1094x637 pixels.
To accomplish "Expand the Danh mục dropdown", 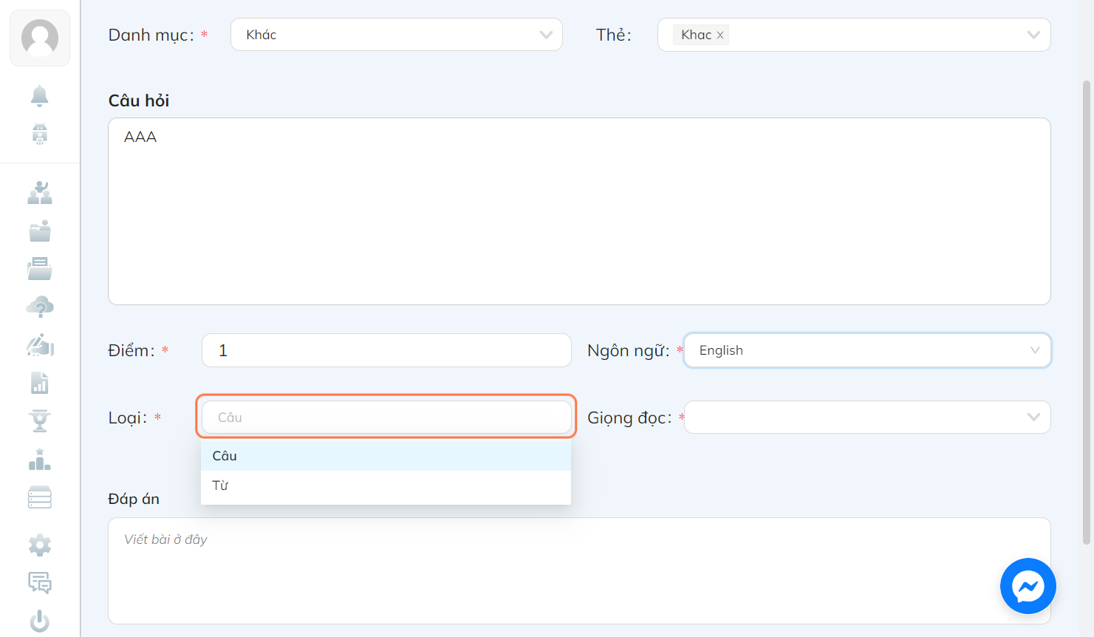I will coord(397,35).
